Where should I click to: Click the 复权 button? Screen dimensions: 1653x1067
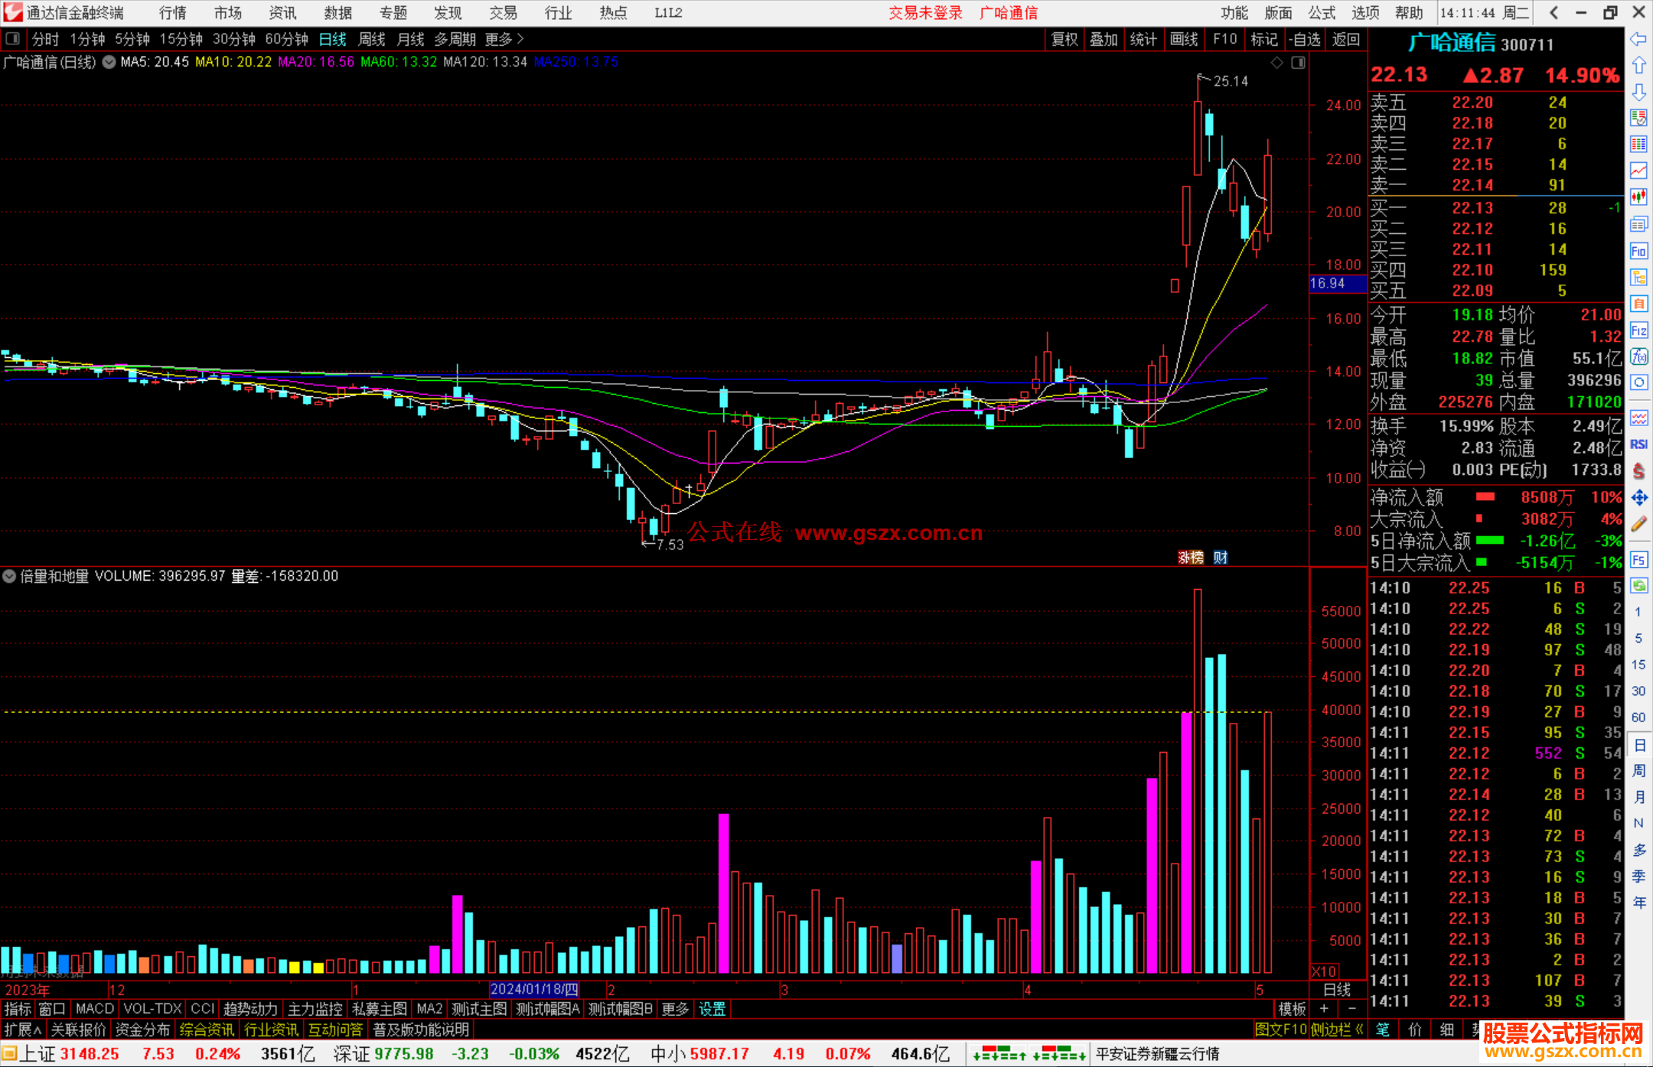click(1064, 39)
